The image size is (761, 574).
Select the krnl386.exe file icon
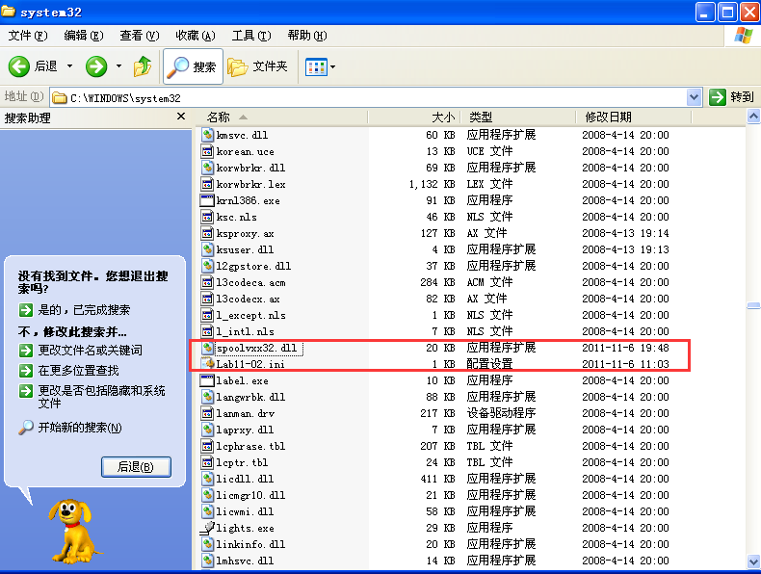[207, 200]
